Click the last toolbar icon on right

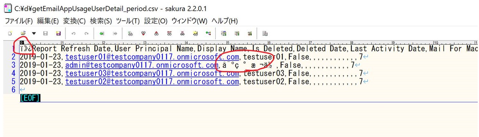coord(265,34)
